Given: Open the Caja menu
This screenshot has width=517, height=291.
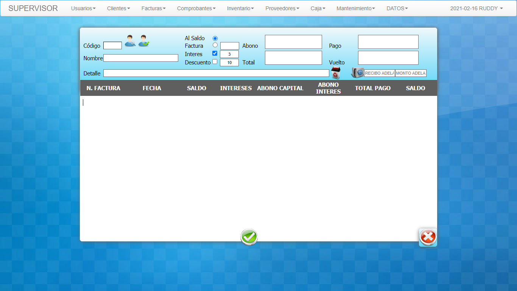Looking at the screenshot, I should [318, 8].
